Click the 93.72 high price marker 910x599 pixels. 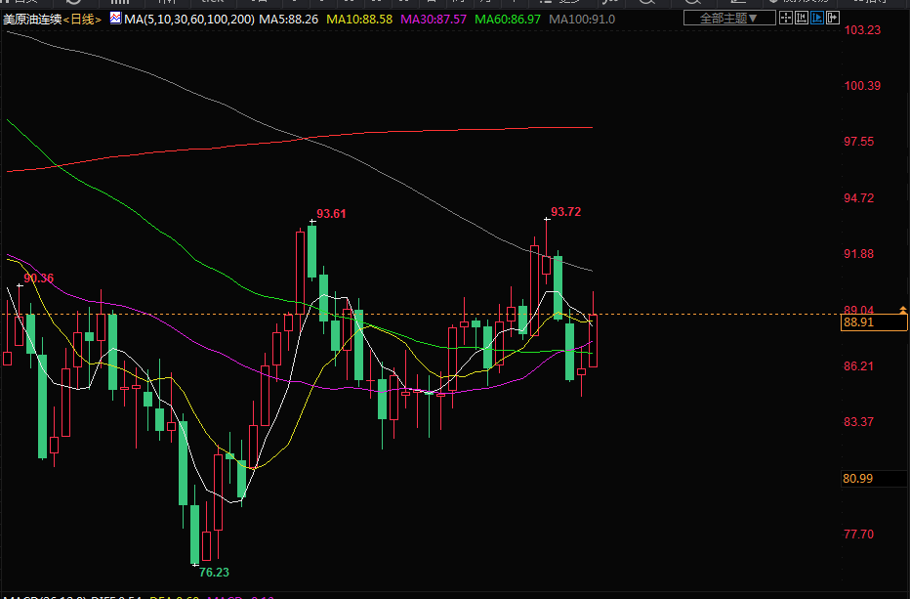566,211
